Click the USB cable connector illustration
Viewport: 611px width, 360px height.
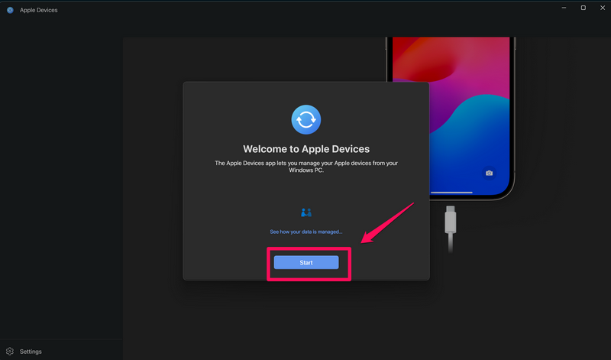[x=451, y=229]
